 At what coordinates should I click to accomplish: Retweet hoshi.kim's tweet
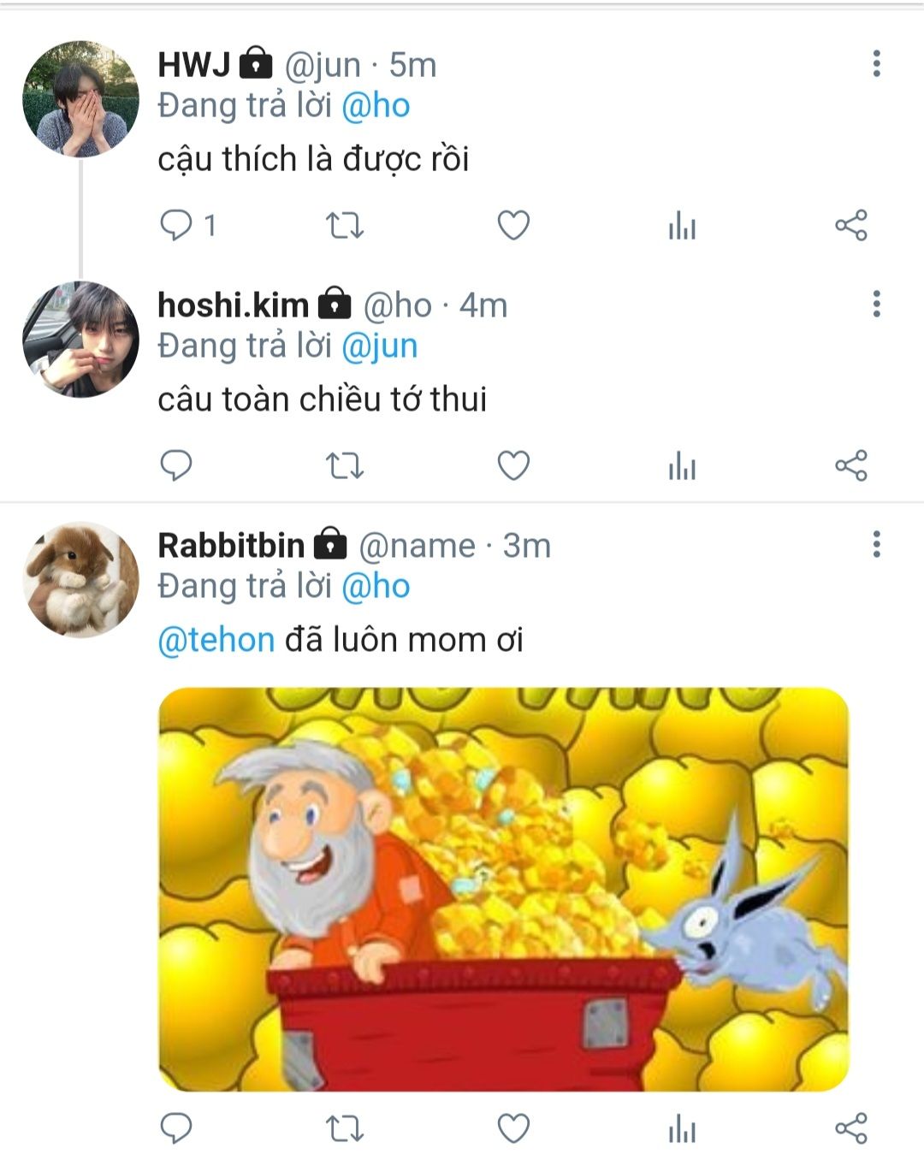coord(345,466)
